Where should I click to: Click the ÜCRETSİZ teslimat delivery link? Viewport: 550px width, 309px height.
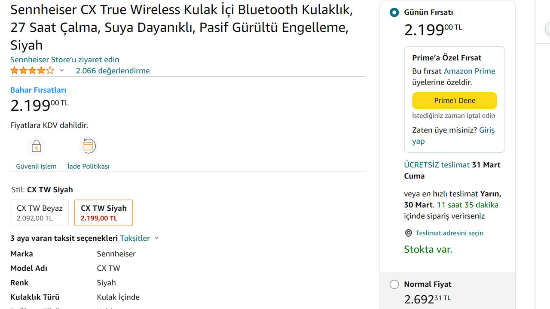click(x=437, y=165)
